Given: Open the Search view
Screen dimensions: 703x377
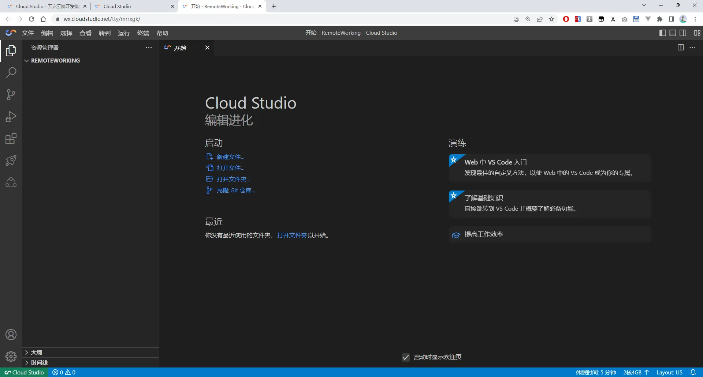Looking at the screenshot, I should tap(11, 73).
